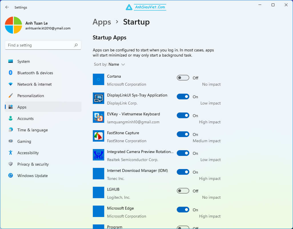Click the FastStone Capture name
This screenshot has height=229, width=293.
123,133
